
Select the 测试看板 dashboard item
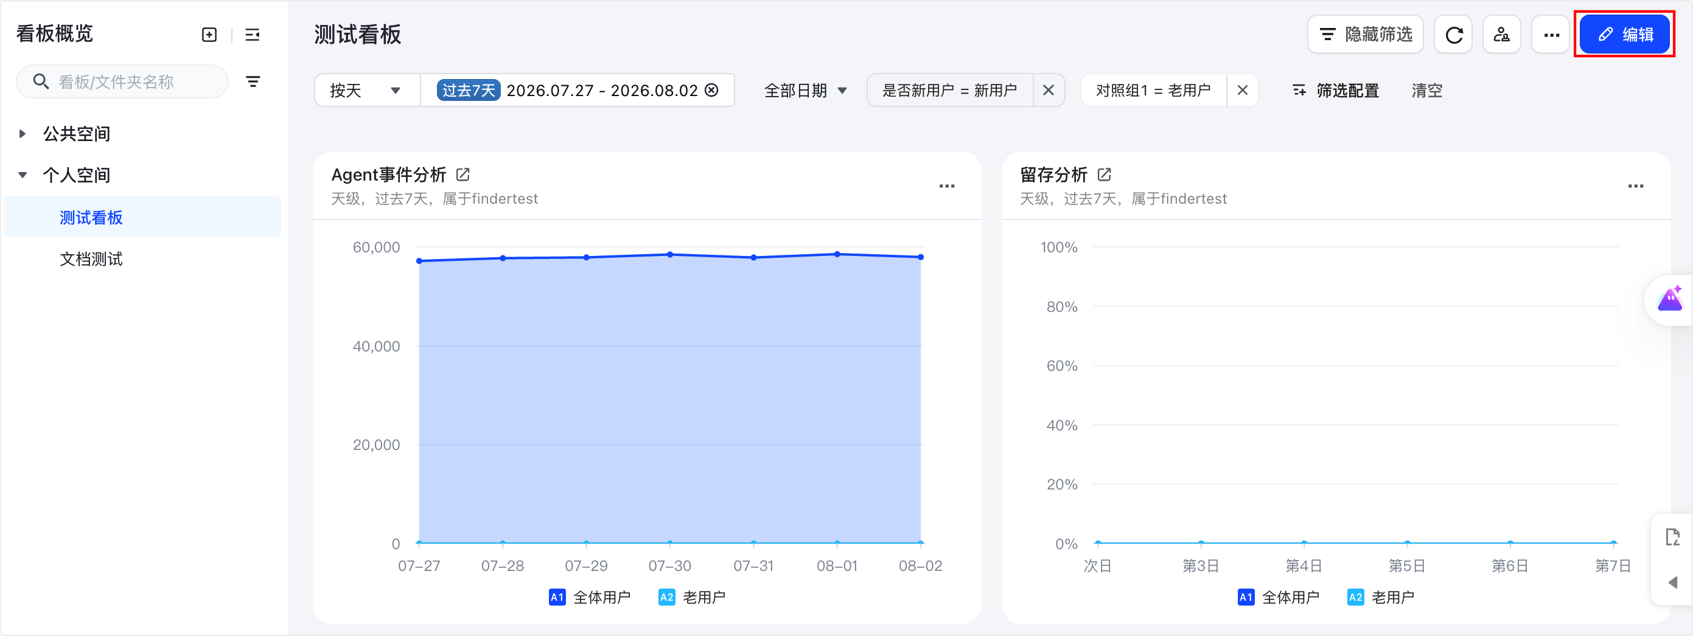[142, 217]
